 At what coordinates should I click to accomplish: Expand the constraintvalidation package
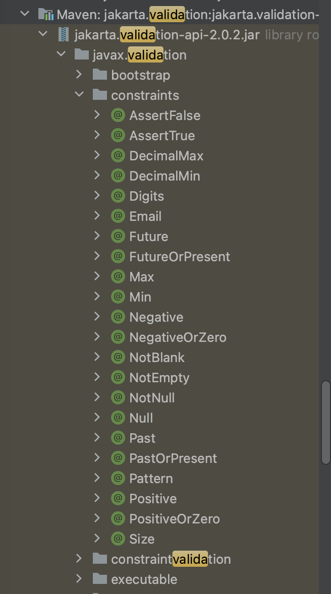pyautogui.click(x=79, y=559)
